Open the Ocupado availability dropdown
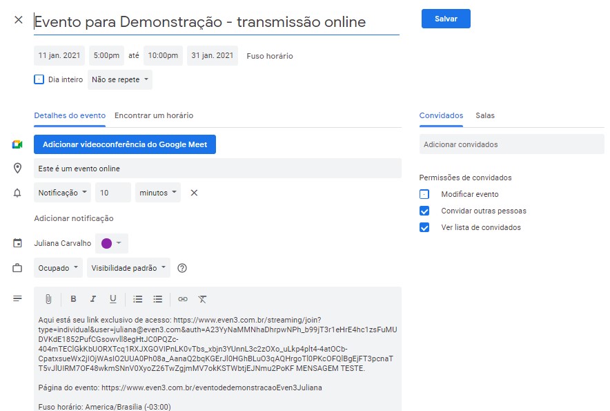The height and width of the screenshot is (411, 610). (58, 268)
